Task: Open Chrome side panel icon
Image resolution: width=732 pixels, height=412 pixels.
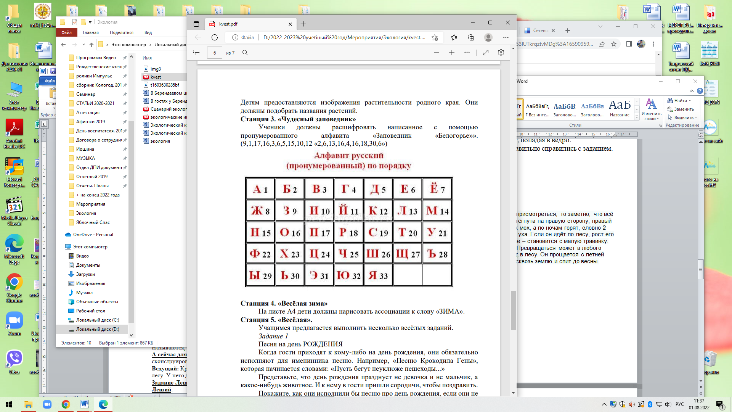Action: tap(629, 44)
